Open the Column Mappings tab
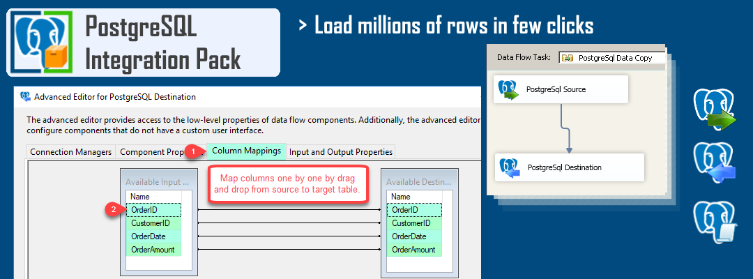Screen dimensions: 753x279 [x=246, y=151]
